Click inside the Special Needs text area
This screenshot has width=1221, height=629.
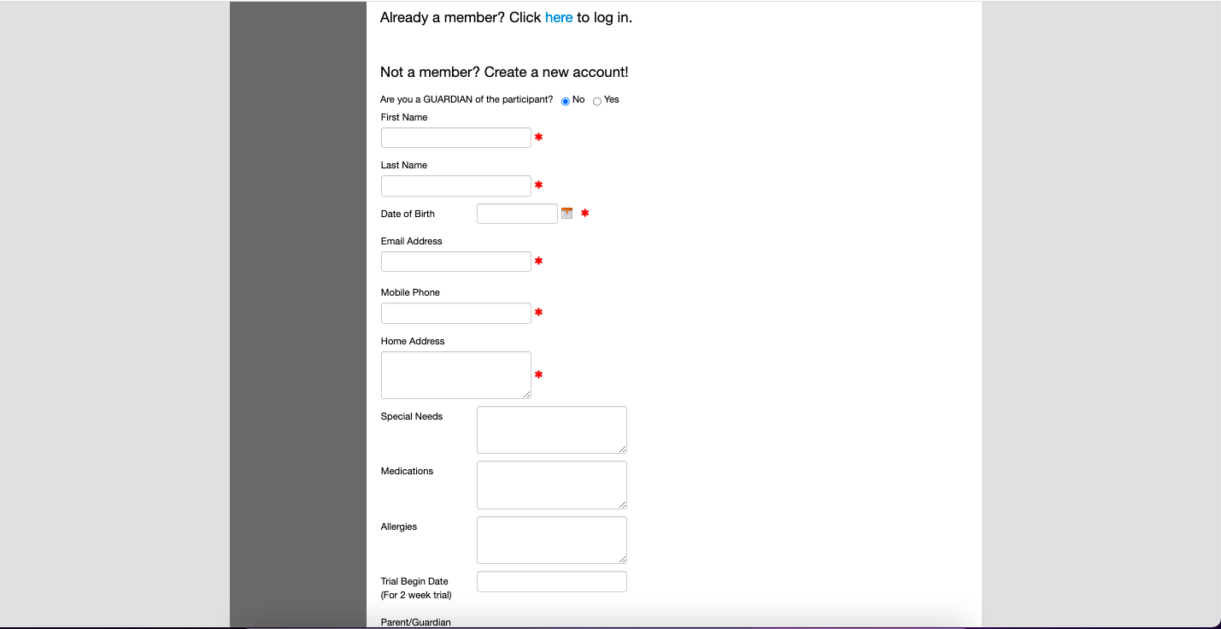click(x=552, y=430)
